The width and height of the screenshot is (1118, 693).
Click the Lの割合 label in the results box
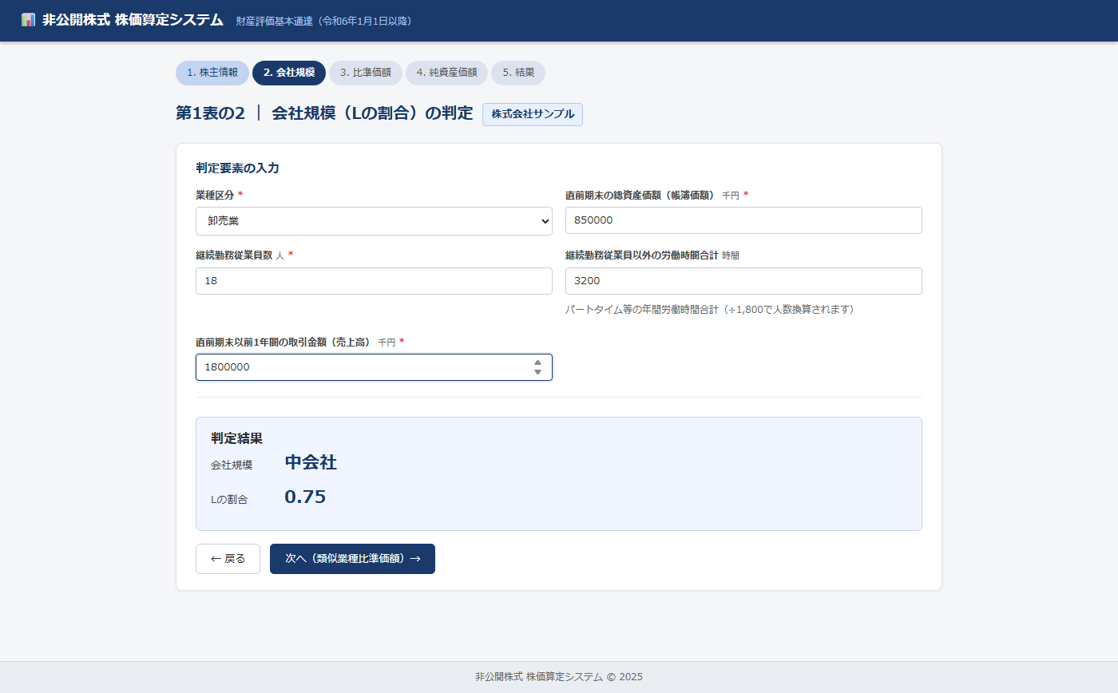pos(229,500)
